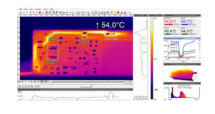Click the temperature range slider beside OPT

coord(86,86)
